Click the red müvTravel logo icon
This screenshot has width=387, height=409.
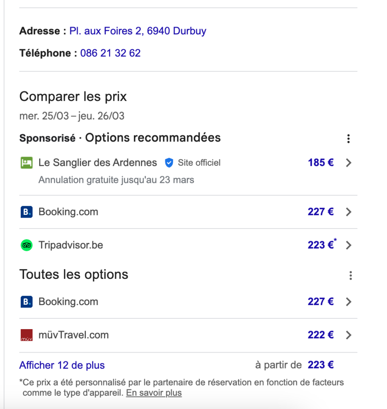pos(26,335)
